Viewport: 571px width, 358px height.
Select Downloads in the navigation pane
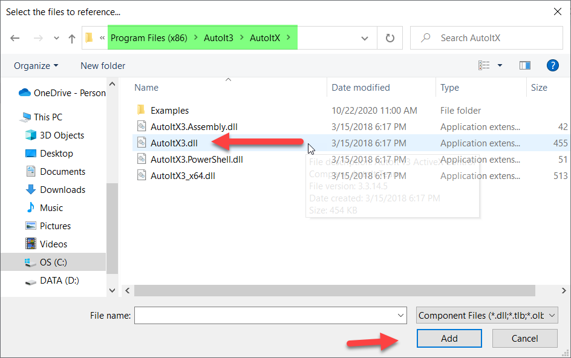tap(62, 190)
